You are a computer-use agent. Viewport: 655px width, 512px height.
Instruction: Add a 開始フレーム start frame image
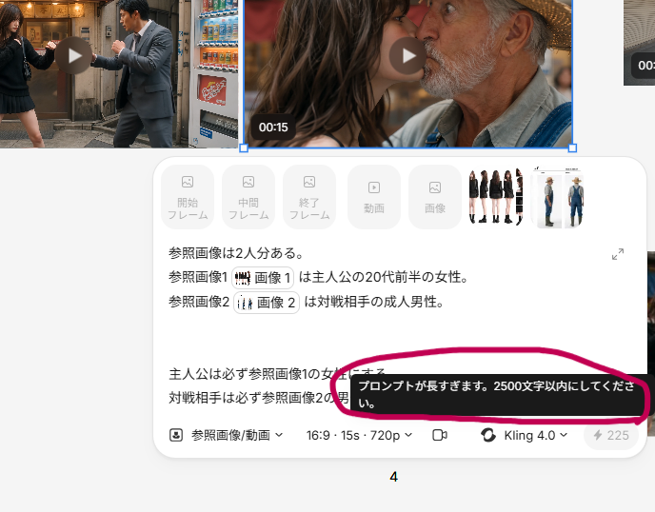[x=188, y=197]
